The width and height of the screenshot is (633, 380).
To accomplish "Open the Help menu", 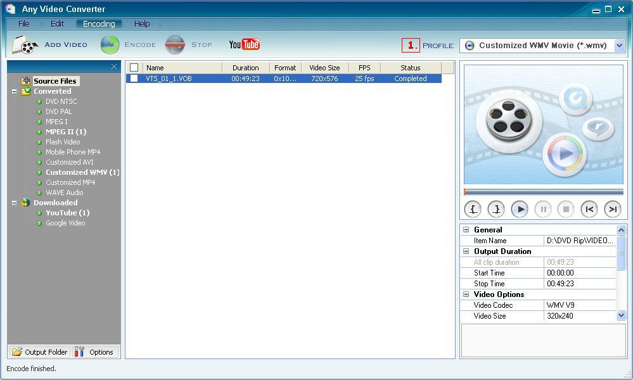I will coord(142,24).
